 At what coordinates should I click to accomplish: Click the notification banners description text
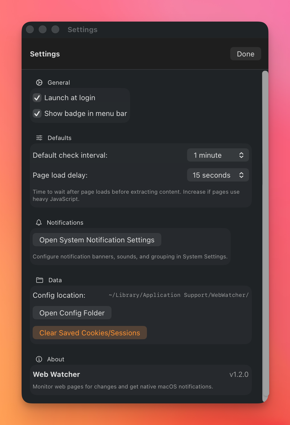[x=130, y=256]
